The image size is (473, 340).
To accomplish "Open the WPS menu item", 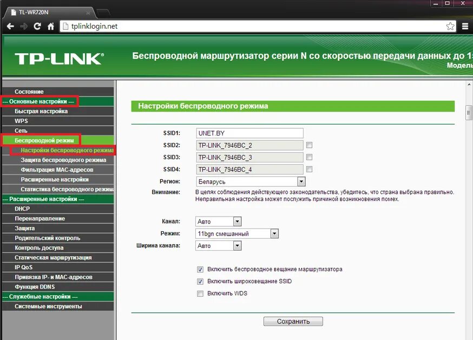I will 58,121.
